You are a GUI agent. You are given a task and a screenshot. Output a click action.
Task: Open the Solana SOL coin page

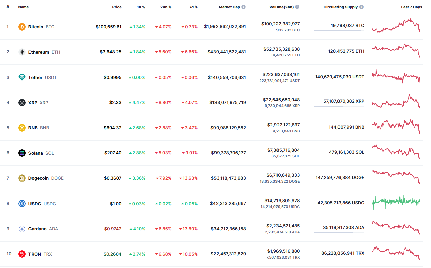point(41,153)
